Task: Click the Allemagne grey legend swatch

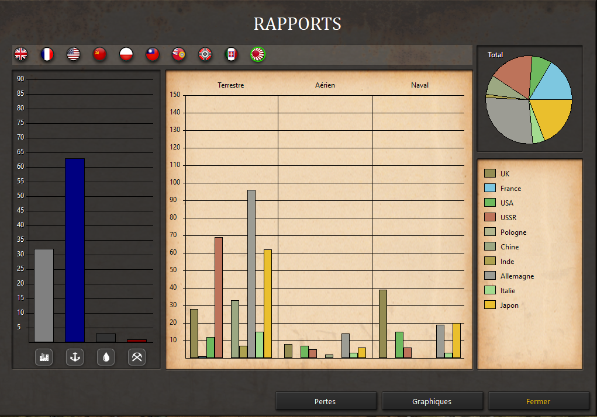Action: tap(490, 276)
